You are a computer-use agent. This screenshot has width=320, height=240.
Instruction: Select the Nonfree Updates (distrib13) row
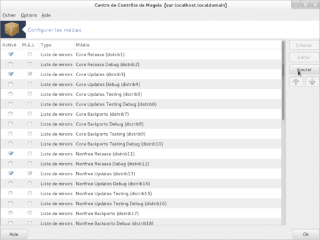tap(141, 173)
